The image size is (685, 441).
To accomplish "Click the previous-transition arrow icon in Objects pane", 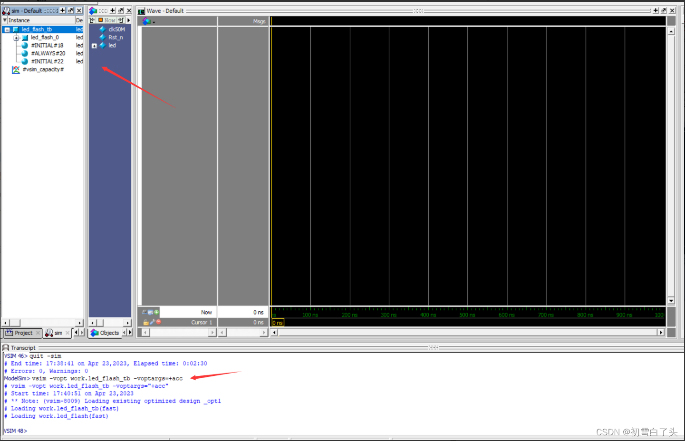I will 93,20.
